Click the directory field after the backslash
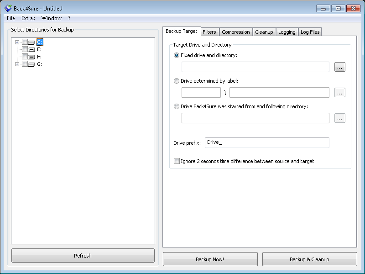Image resolution: width=365 pixels, height=274 pixels. point(279,93)
